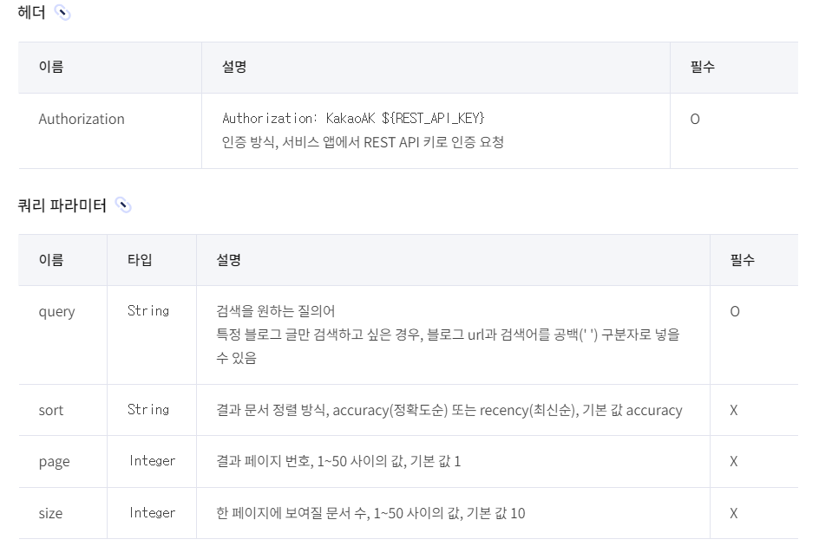Click the required O mark in query row
The width and height of the screenshot is (819, 546).
pyautogui.click(x=735, y=312)
